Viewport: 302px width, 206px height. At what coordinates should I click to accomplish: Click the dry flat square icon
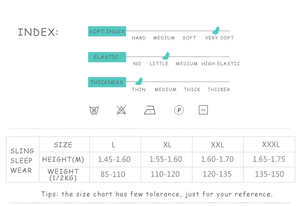coord(203,110)
